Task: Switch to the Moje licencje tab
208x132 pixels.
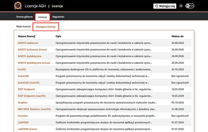Action: 23,27
